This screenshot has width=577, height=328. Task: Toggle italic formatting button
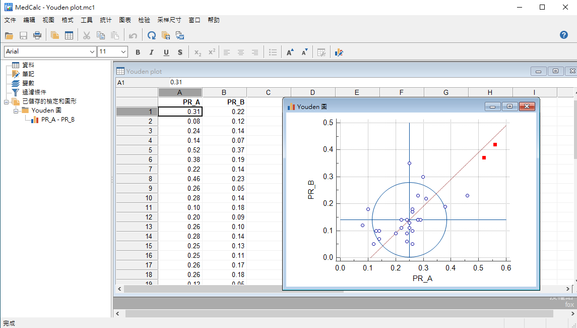[x=152, y=52]
